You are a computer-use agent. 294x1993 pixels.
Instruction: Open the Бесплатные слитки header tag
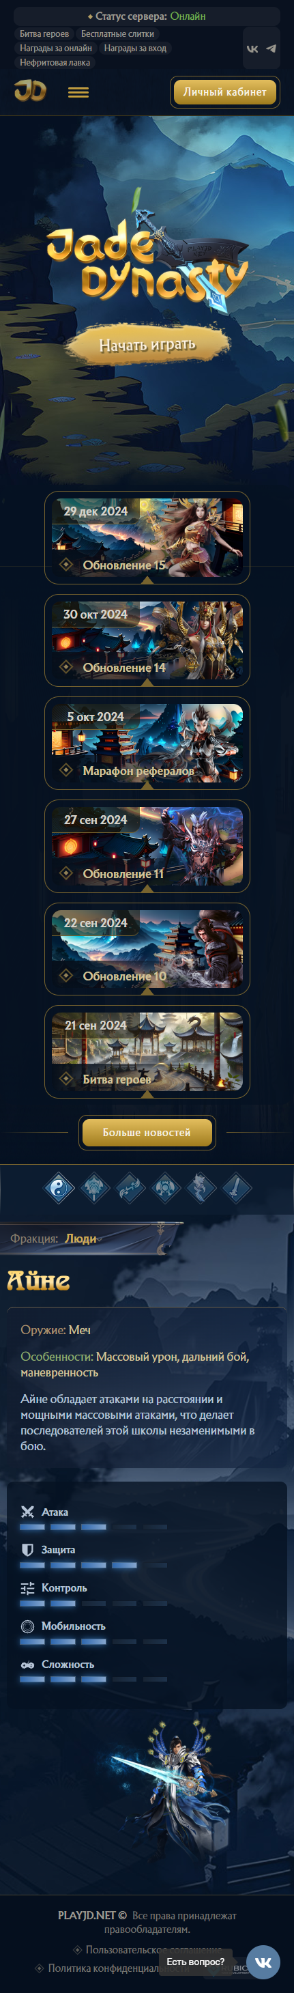[x=117, y=34]
